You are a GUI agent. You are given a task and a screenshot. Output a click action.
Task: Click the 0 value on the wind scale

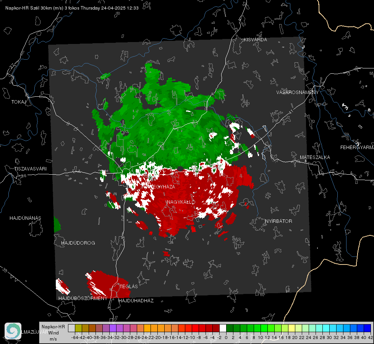(x=226, y=338)
